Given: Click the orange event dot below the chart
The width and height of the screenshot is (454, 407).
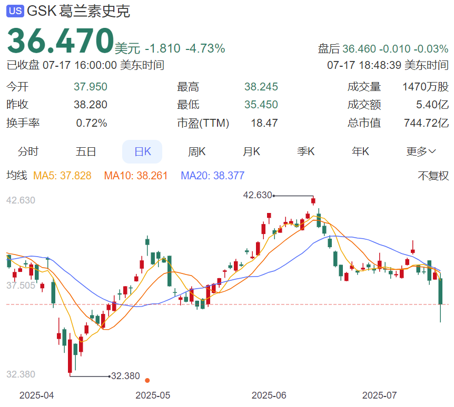Looking at the screenshot, I should pyautogui.click(x=147, y=380).
